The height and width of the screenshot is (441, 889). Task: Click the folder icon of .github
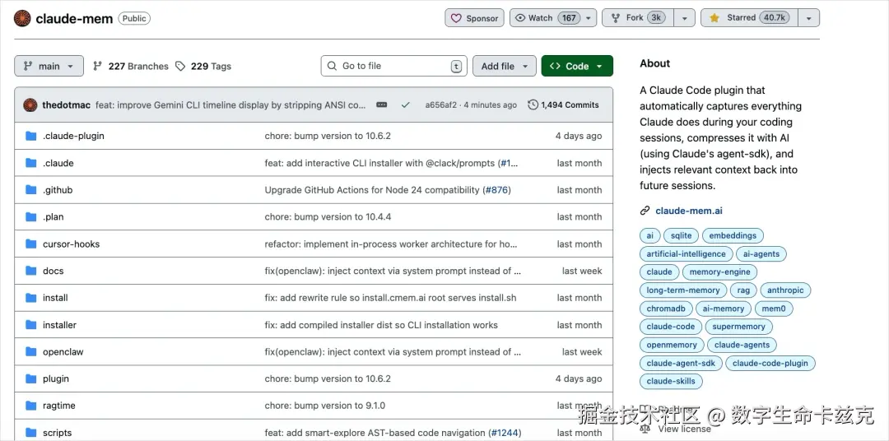pyautogui.click(x=31, y=190)
